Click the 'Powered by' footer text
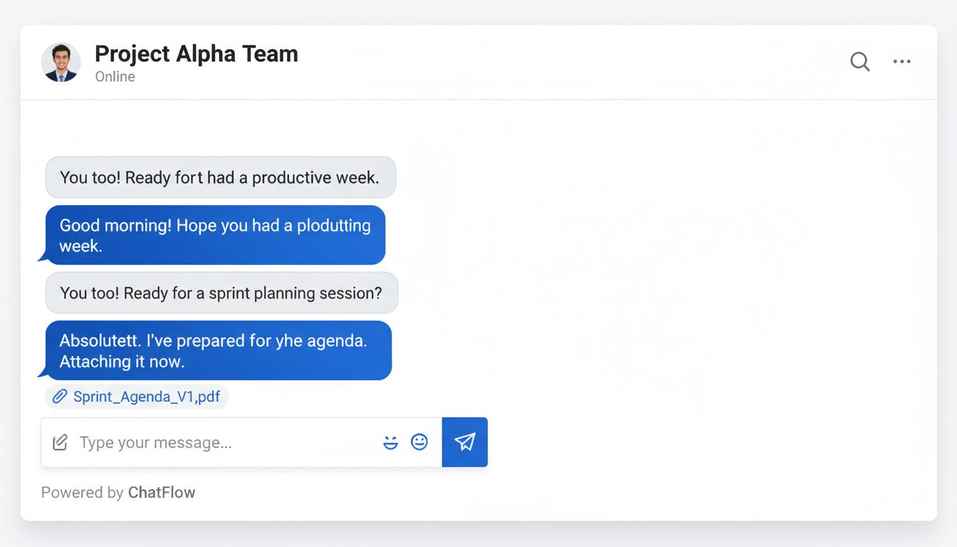Image resolution: width=957 pixels, height=547 pixels. point(82,492)
